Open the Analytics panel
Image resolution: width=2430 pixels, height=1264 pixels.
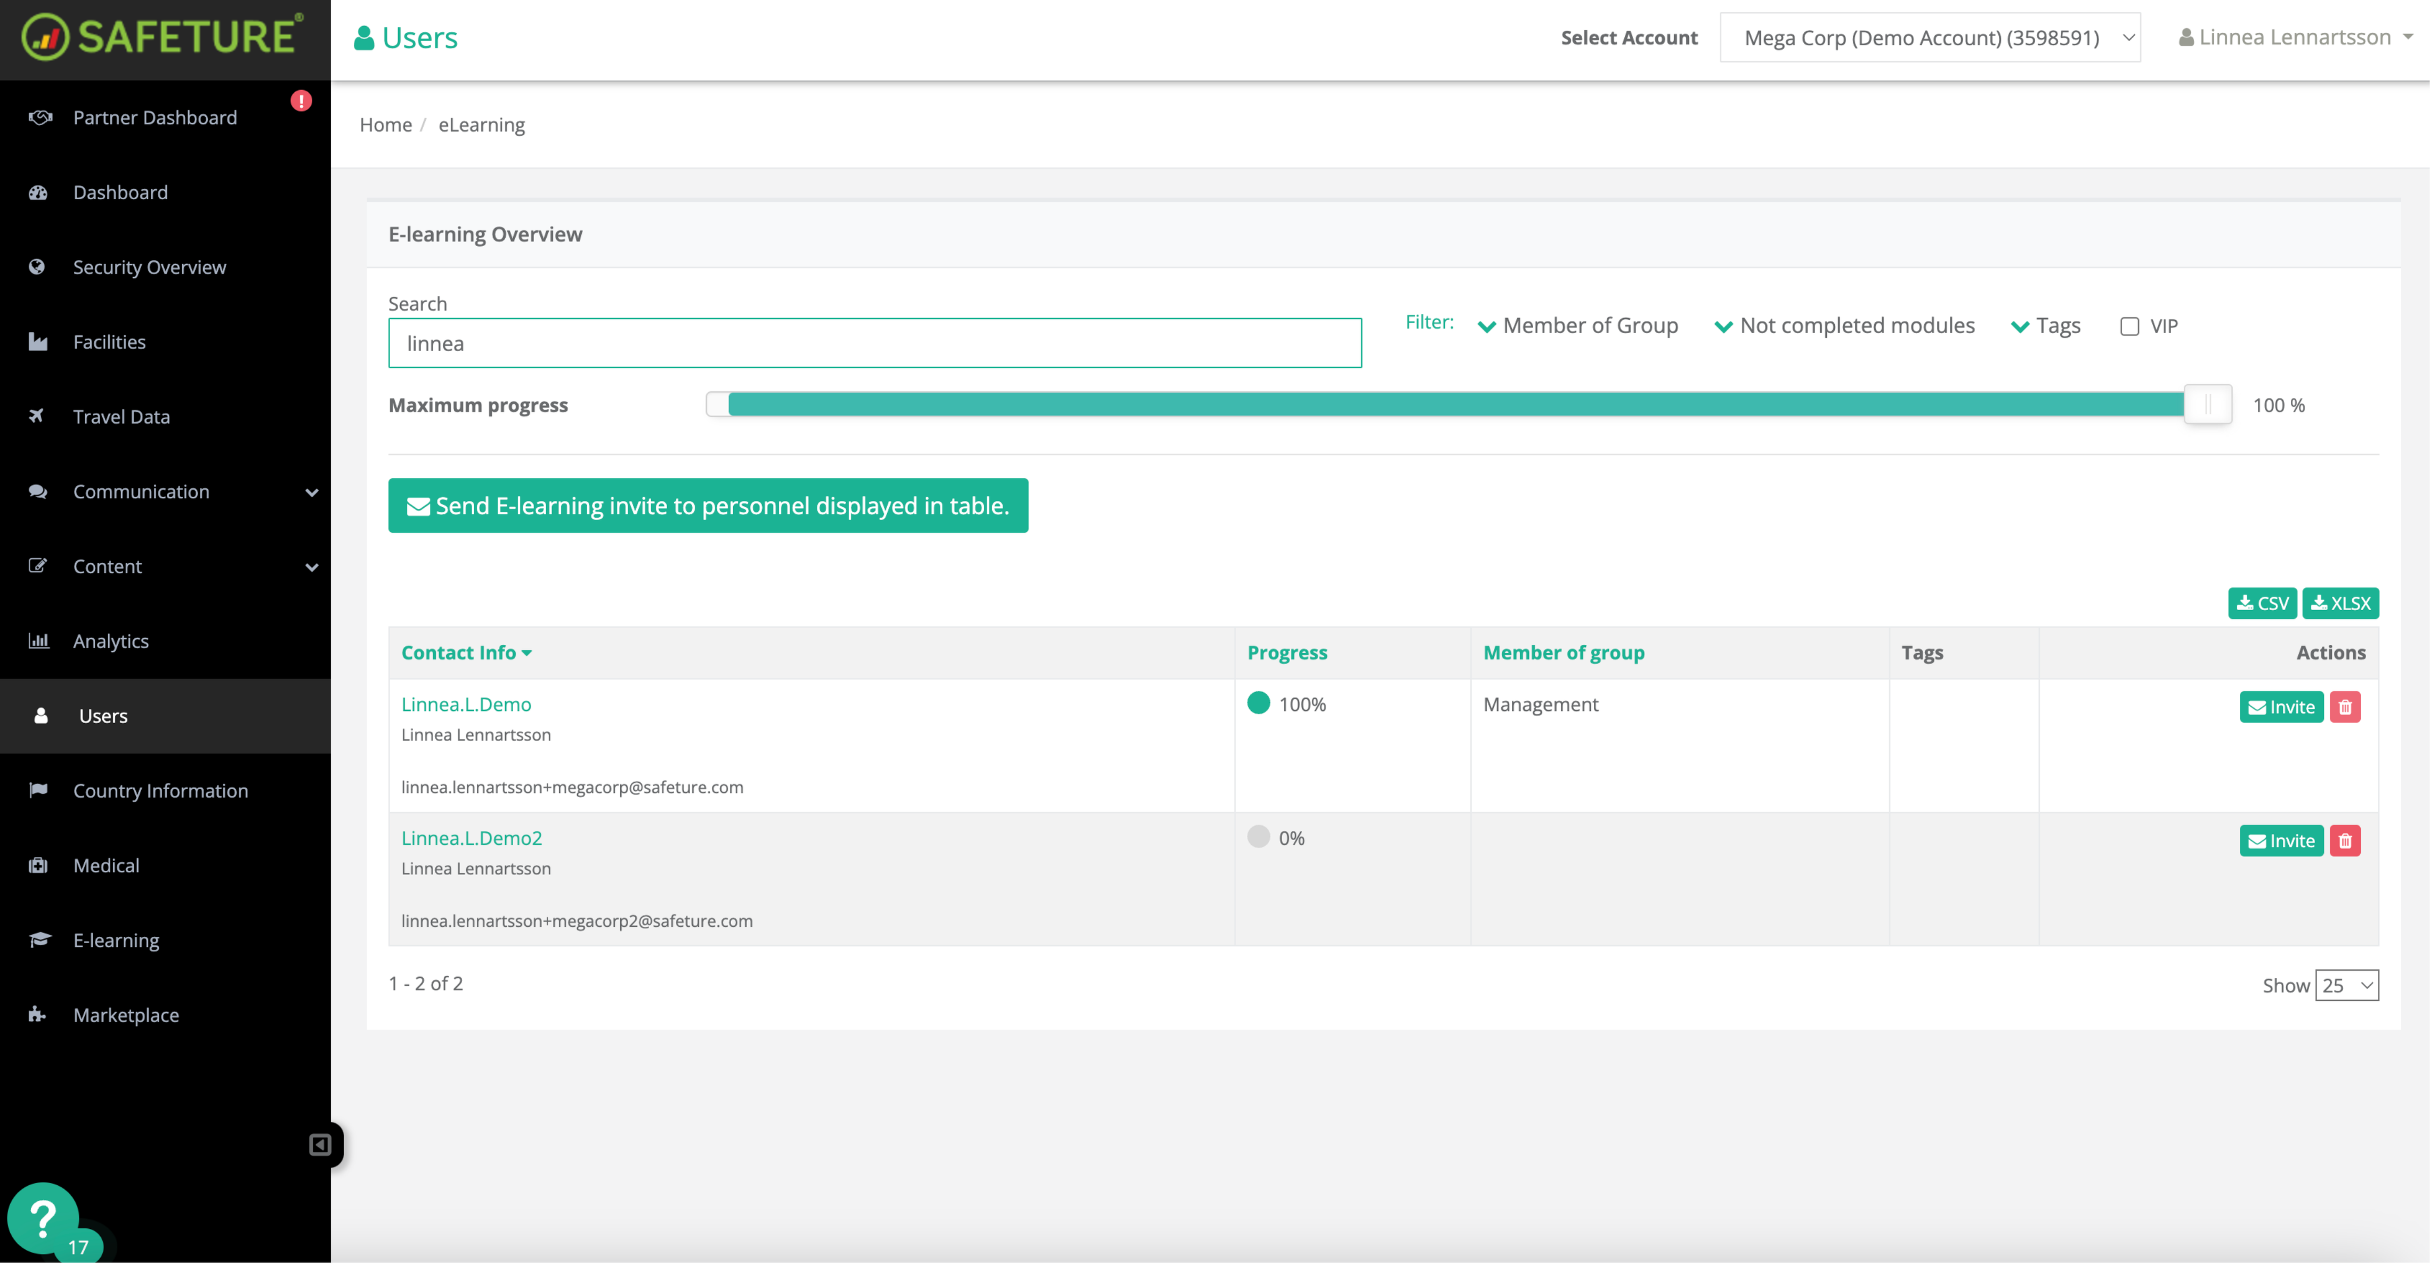tap(110, 641)
